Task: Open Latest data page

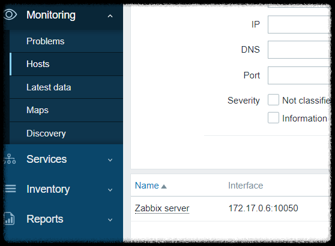Action: (66, 87)
